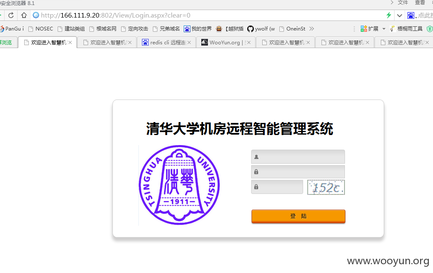Image resolution: width=433 pixels, height=273 pixels.
Task: Open the 扩展 extensions button
Action: click(370, 29)
